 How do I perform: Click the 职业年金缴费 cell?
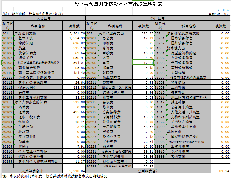pos(38,68)
